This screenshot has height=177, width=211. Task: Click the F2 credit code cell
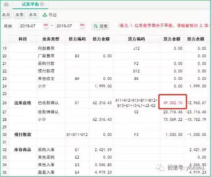click(136, 63)
